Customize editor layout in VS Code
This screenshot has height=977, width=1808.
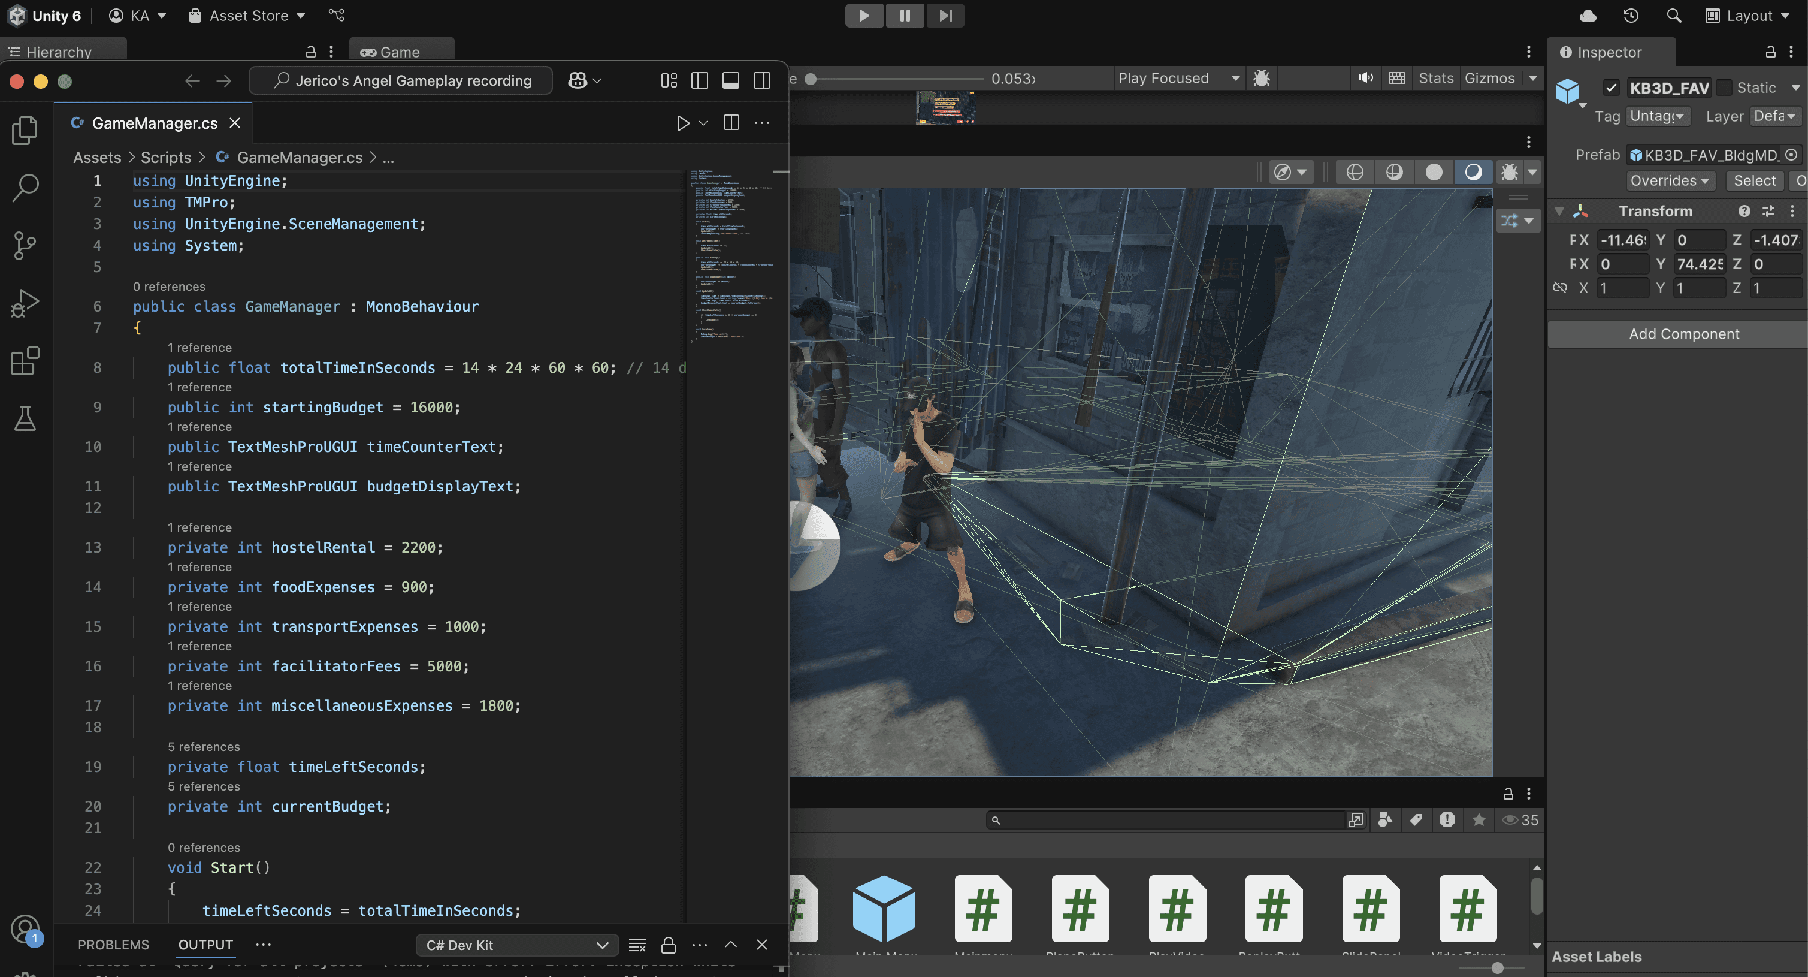pos(669,81)
